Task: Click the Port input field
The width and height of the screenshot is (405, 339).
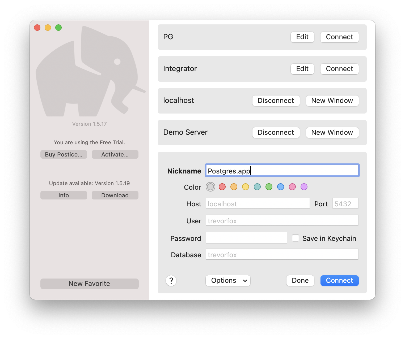Action: 345,203
